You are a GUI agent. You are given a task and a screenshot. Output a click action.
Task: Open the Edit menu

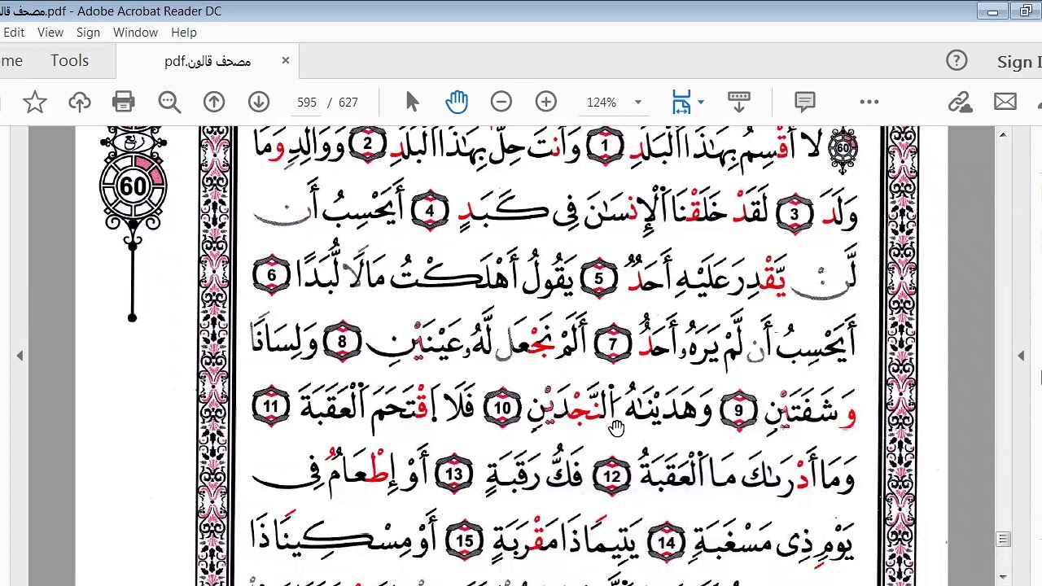pyautogui.click(x=13, y=33)
